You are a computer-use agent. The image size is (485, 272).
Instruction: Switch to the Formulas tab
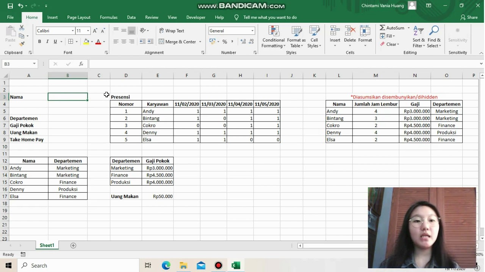tap(109, 17)
